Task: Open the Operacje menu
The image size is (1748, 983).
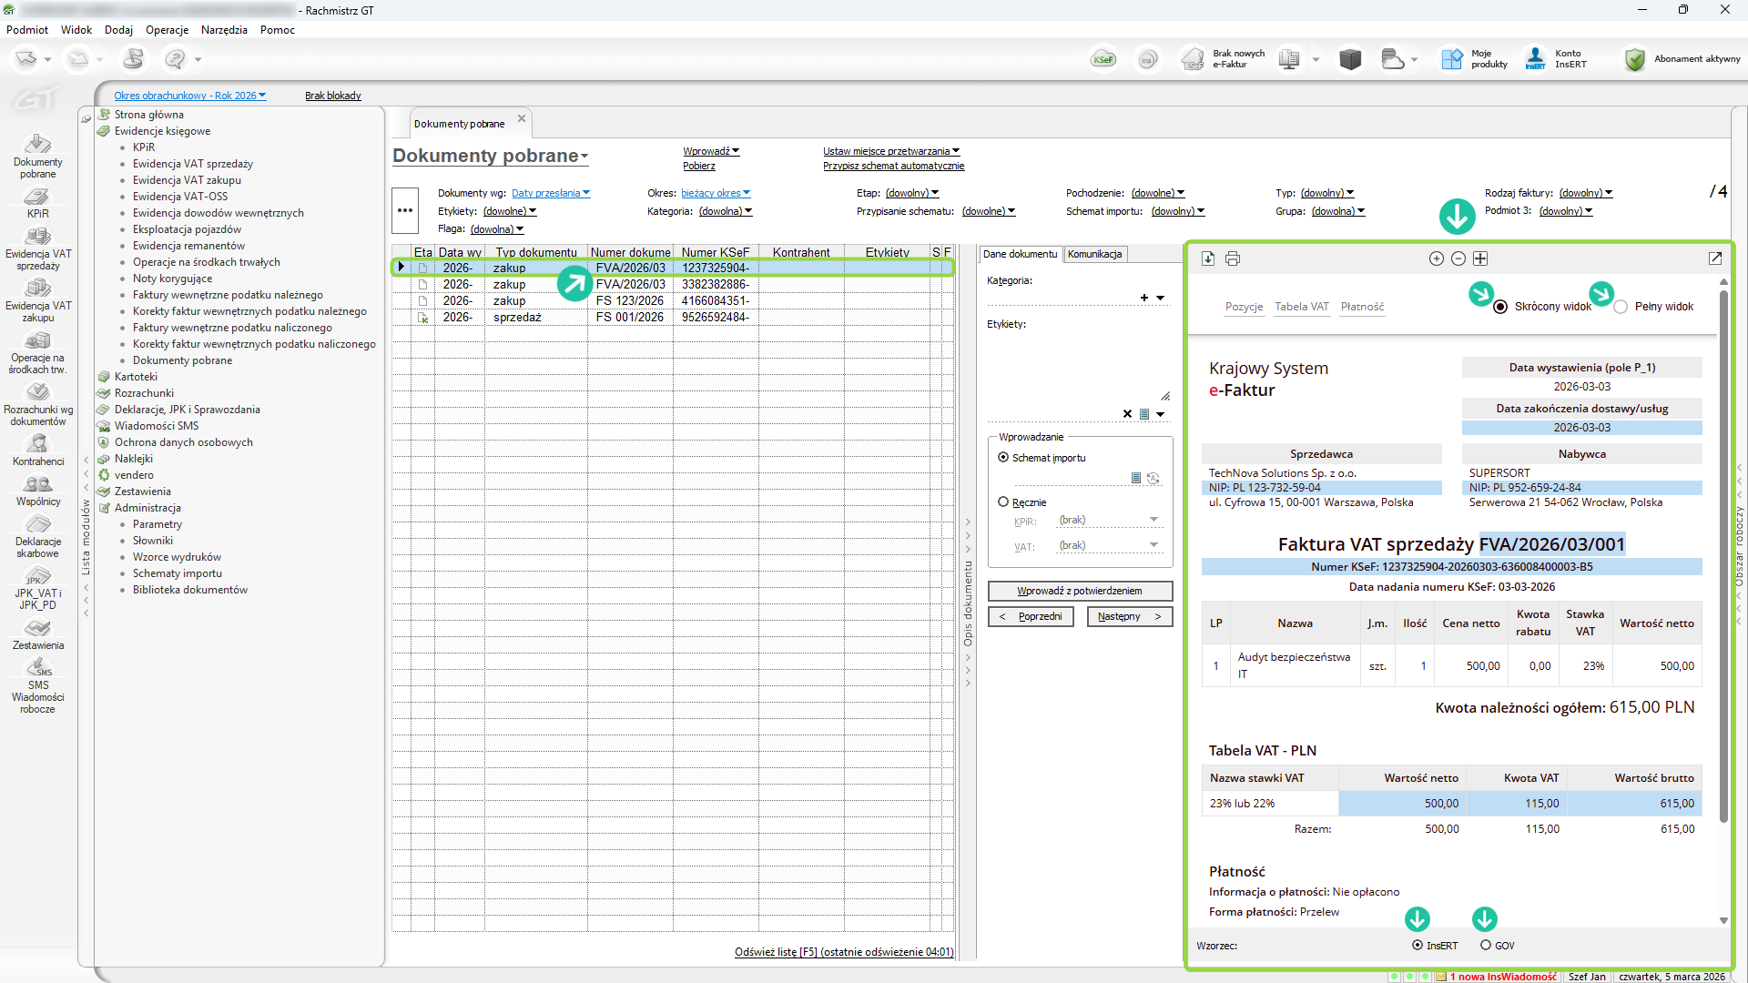Action: click(167, 29)
